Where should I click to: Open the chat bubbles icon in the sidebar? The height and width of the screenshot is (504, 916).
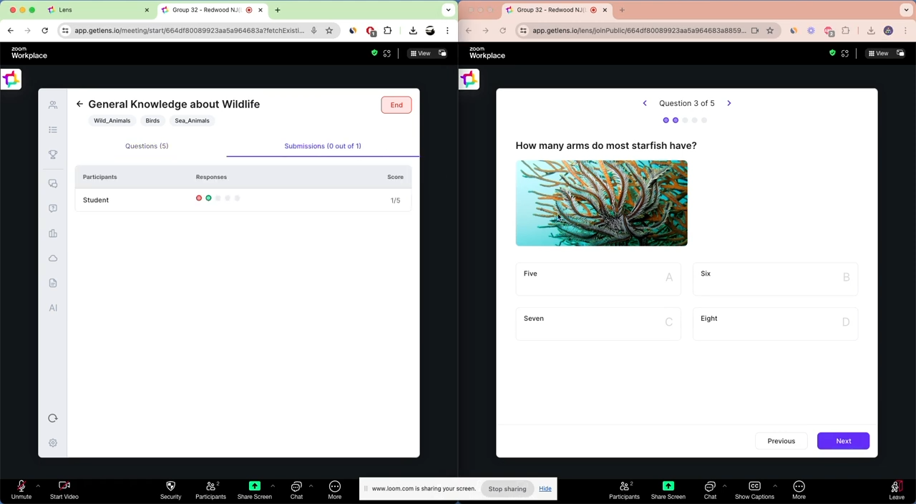[x=52, y=183]
